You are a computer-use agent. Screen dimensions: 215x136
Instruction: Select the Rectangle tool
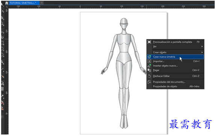click(x=2, y=43)
